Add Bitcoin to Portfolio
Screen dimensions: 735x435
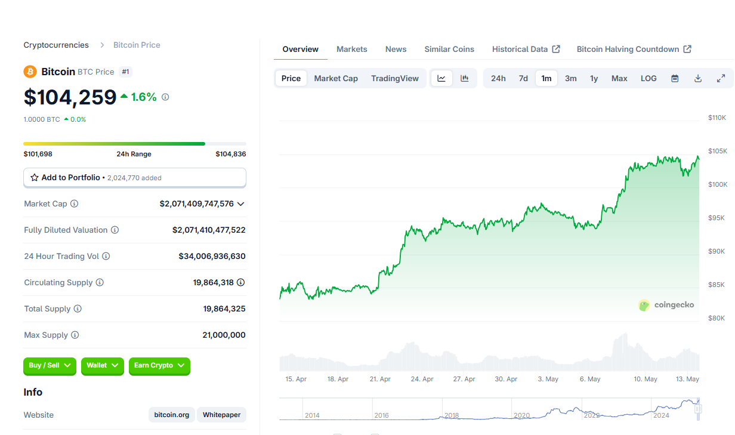click(x=135, y=178)
